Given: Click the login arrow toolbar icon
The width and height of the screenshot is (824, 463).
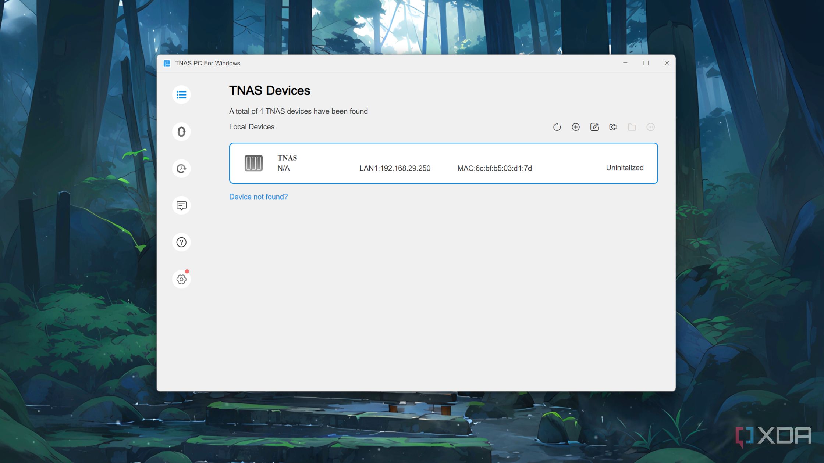Looking at the screenshot, I should pyautogui.click(x=613, y=127).
